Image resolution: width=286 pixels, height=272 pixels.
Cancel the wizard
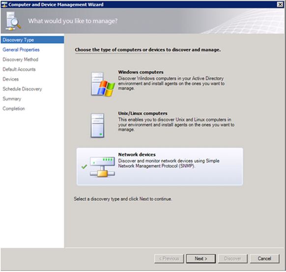pos(264,259)
